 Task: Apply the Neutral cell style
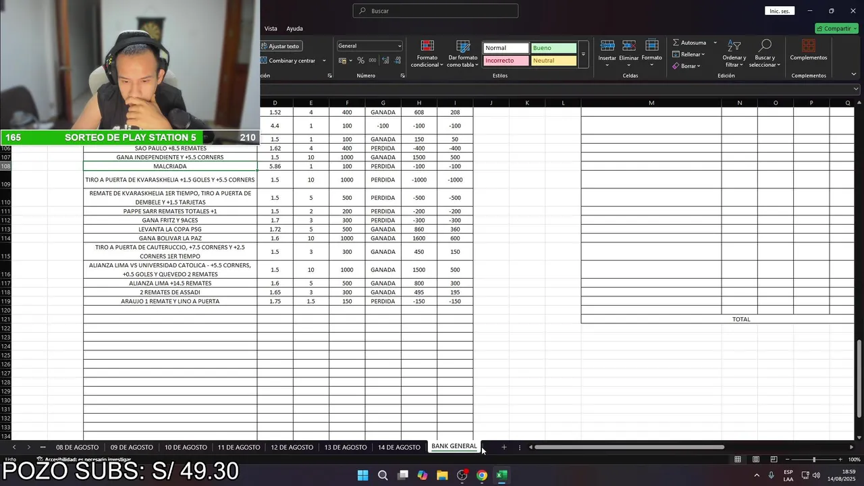553,61
